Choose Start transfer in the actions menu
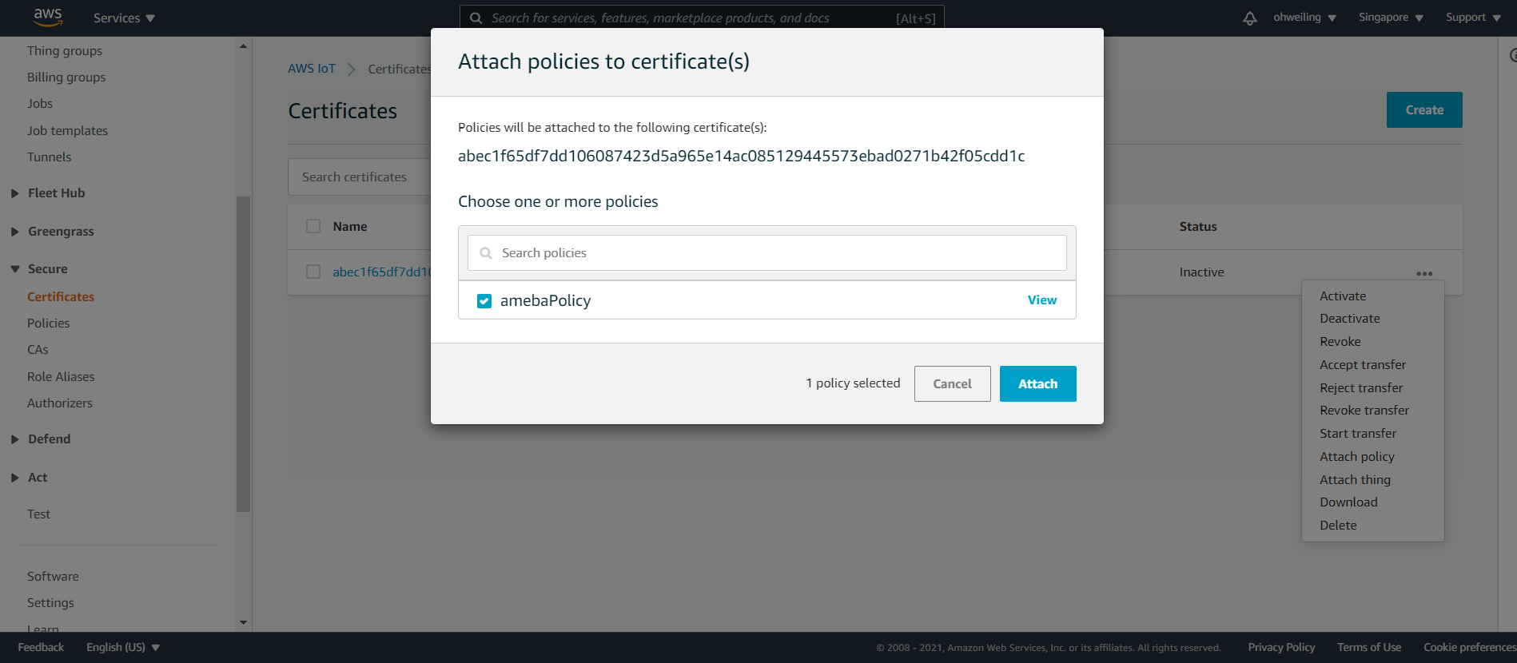Image resolution: width=1517 pixels, height=663 pixels. (1358, 434)
